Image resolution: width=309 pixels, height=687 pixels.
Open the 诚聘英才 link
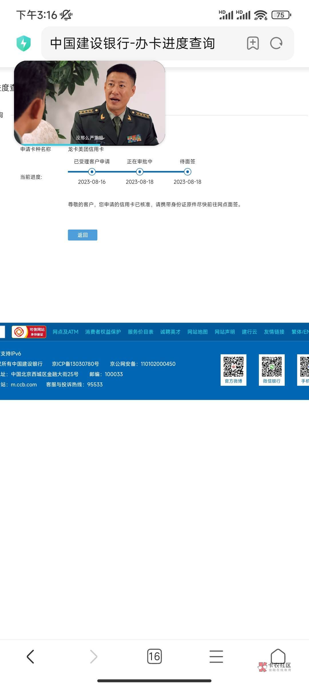[170, 332]
